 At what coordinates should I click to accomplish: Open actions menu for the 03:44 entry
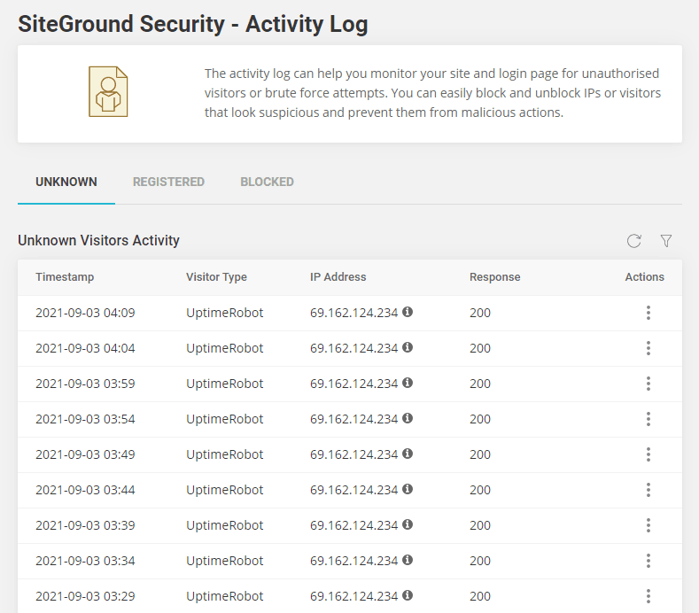(x=649, y=490)
